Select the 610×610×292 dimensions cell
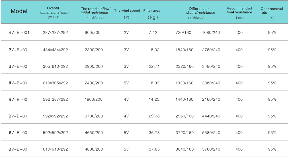 [55, 149]
